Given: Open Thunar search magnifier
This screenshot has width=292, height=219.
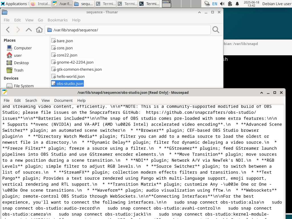Looking at the screenshot, I should pyautogui.click(x=216, y=30).
